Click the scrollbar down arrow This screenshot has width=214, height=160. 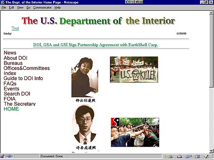(211, 151)
